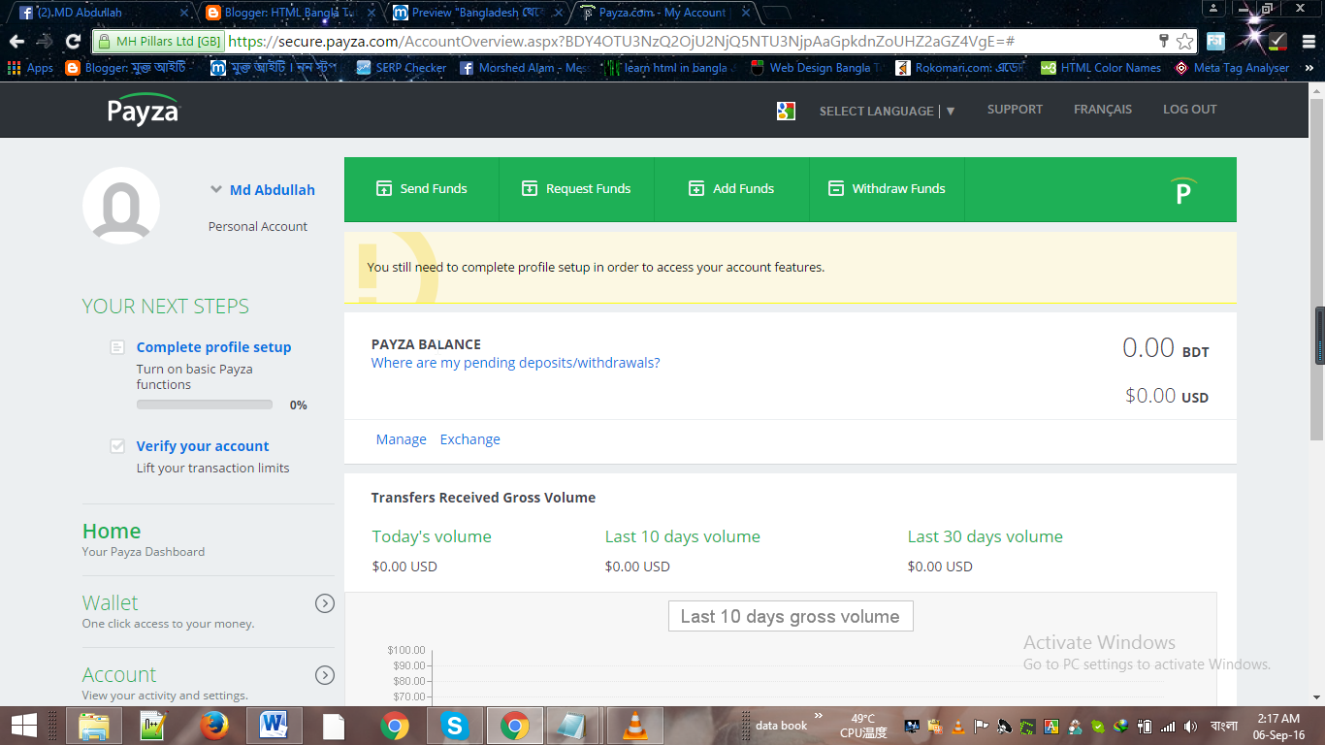Open Verify your account link

(x=203, y=446)
